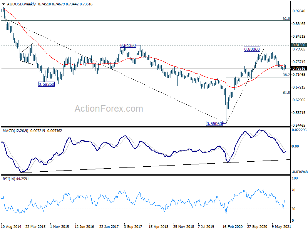The height and width of the screenshot is (231, 308).
Task: Click the 38.2 retracement level label
Action: [286, 75]
